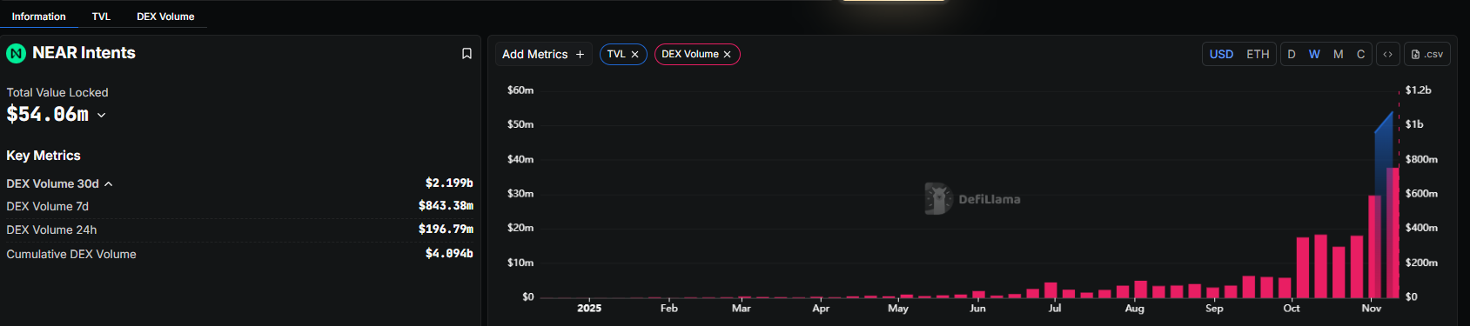The width and height of the screenshot is (1470, 326).
Task: Expand Total Value Locked breakdown chevron
Action: coord(101,115)
